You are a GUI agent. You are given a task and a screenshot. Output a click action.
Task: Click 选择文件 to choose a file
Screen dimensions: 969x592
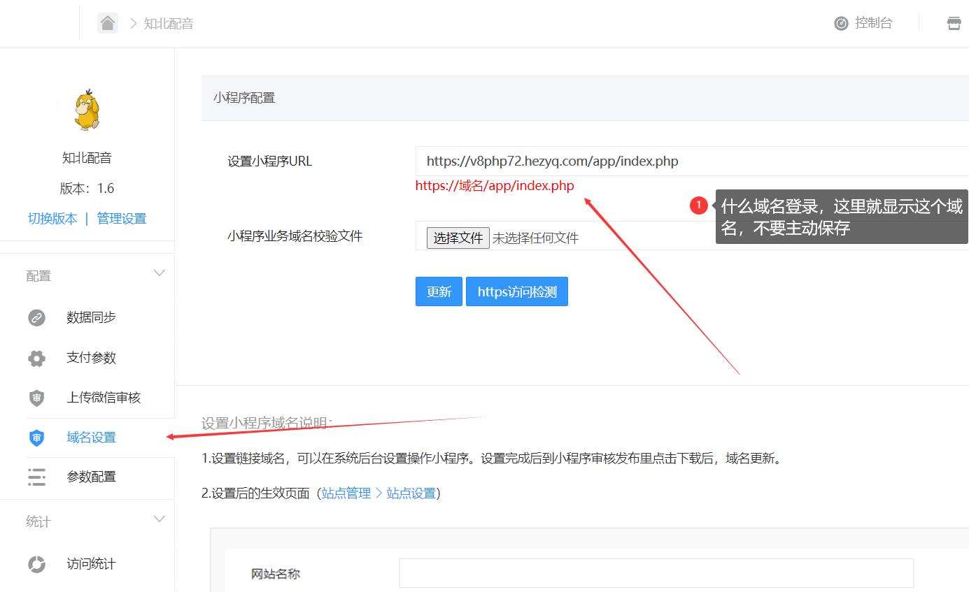point(458,238)
